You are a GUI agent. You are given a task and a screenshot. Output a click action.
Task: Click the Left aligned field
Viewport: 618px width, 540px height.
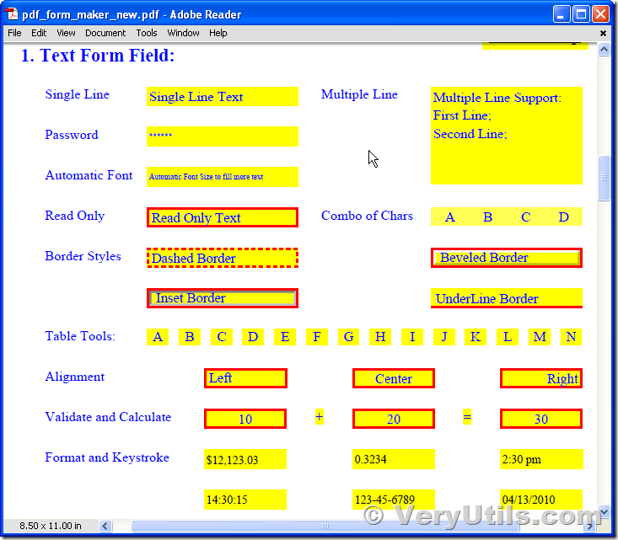pos(245,378)
